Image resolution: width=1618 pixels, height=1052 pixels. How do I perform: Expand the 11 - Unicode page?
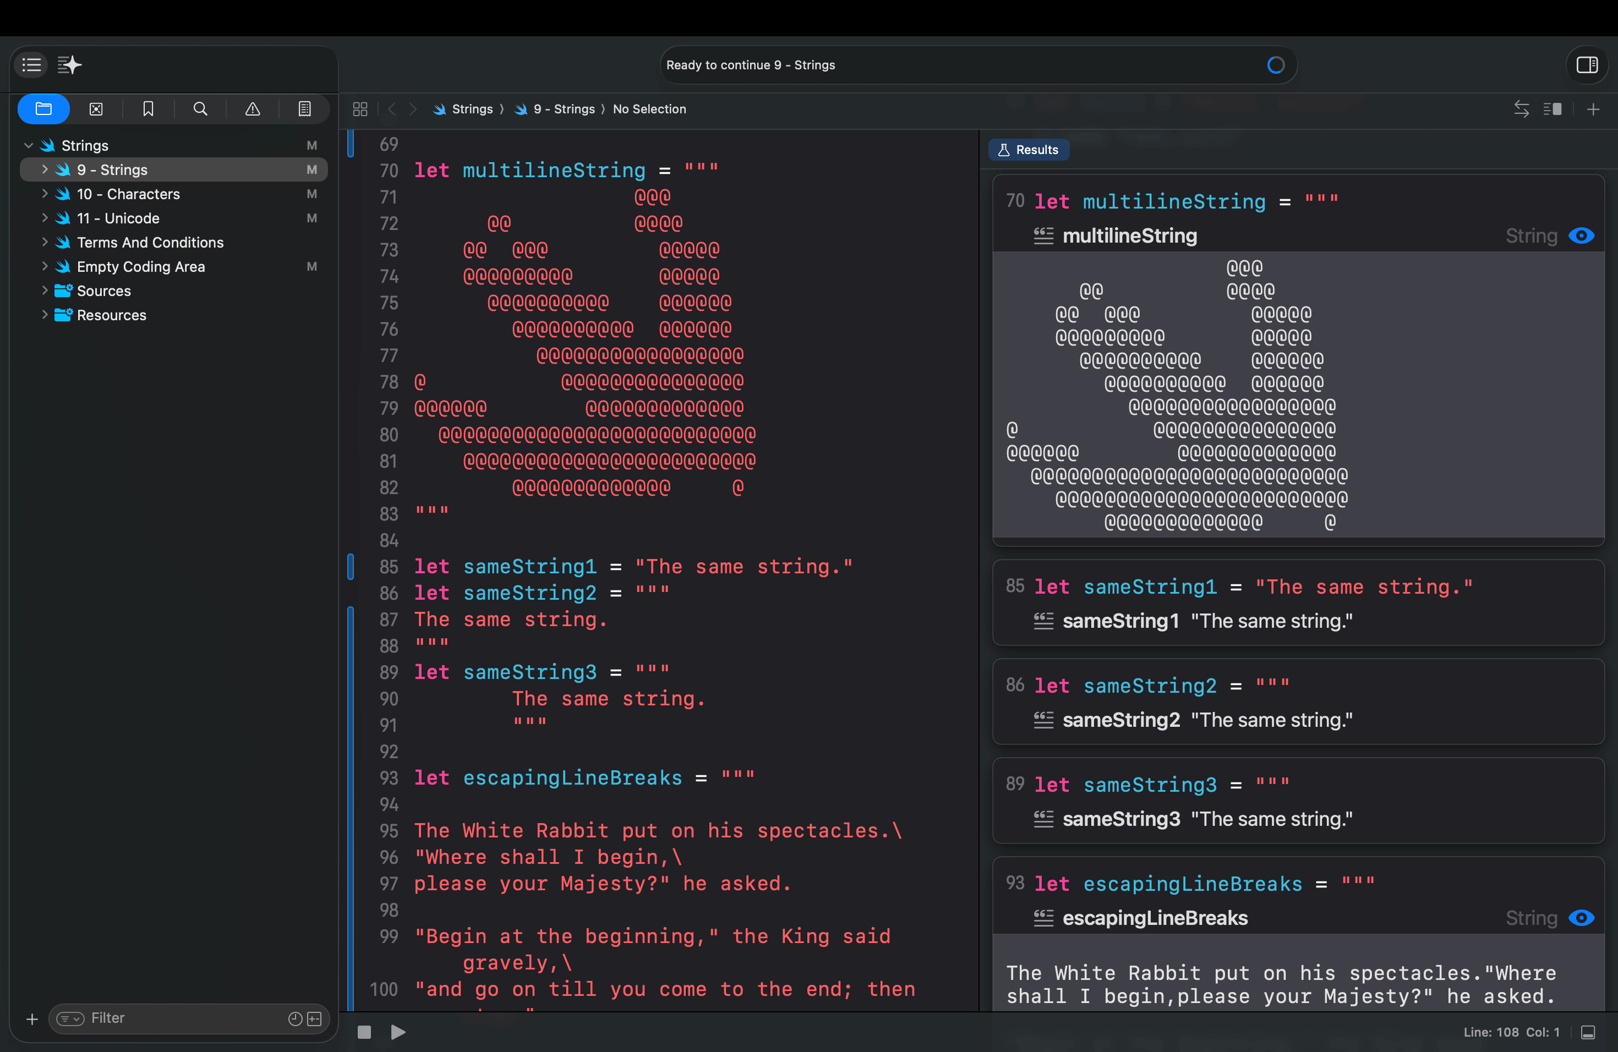(45, 218)
